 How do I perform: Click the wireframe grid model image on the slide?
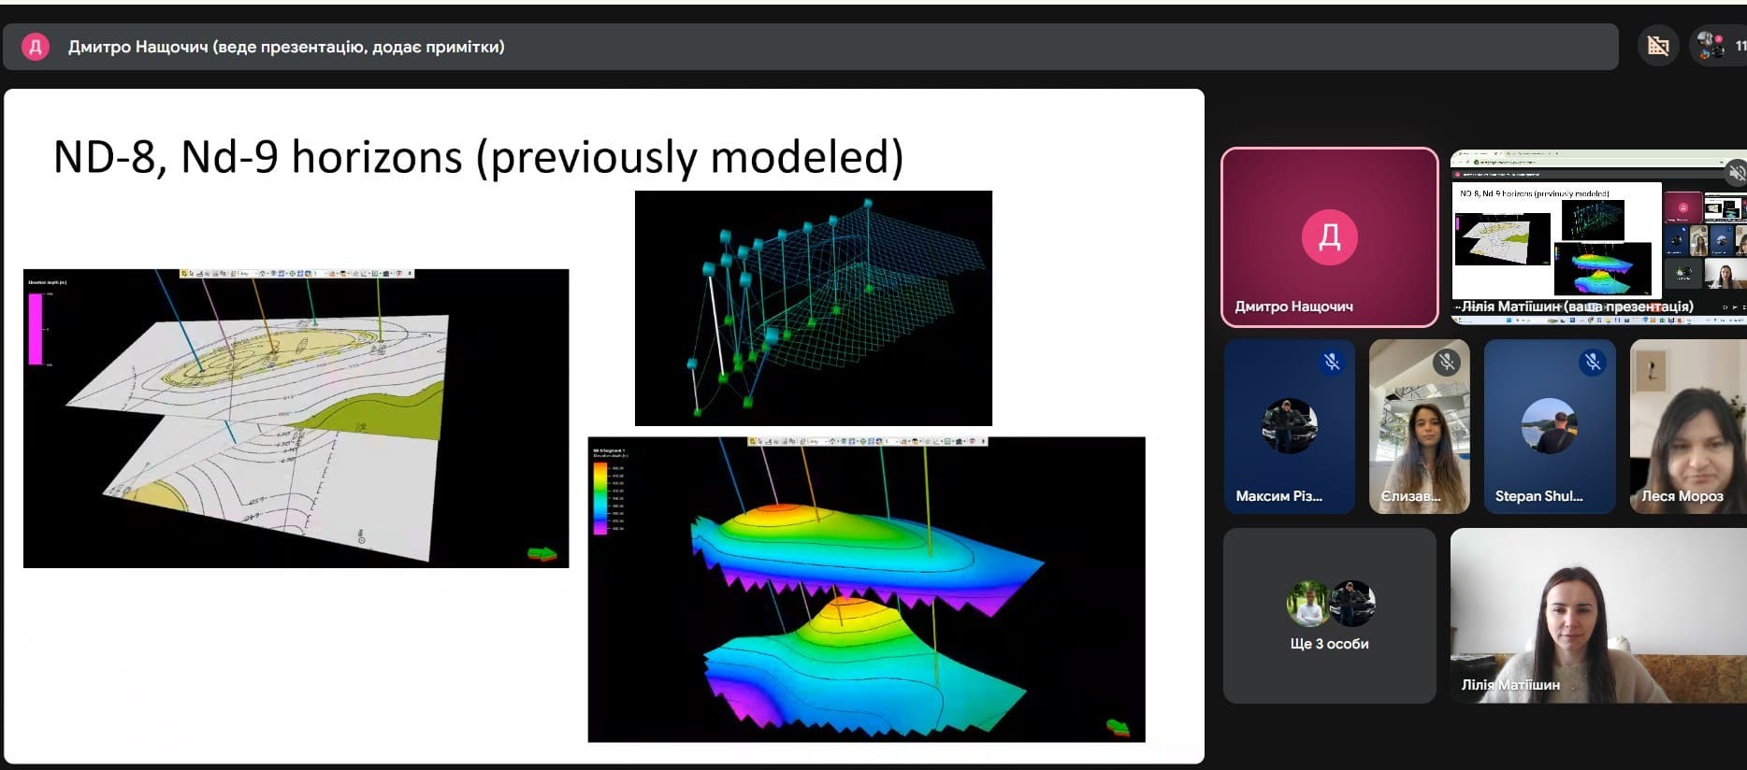pos(813,308)
